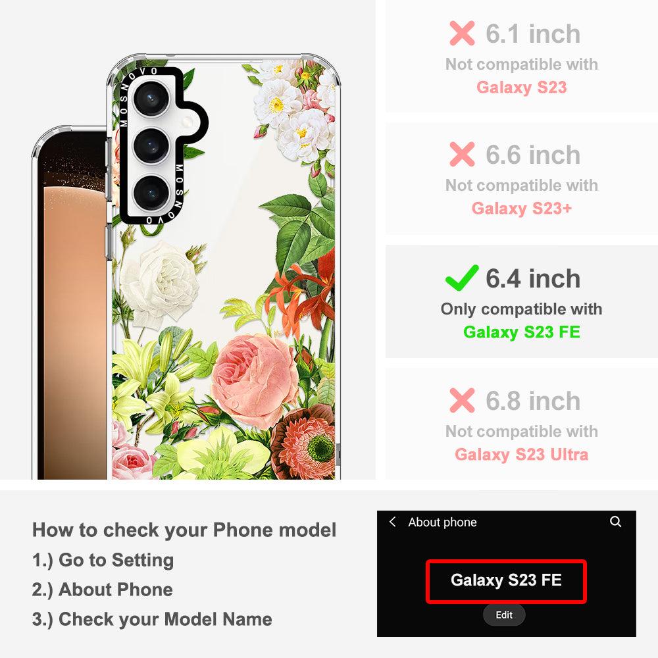Click the green Galaxy S23 FE compatibility text
The width and height of the screenshot is (658, 658).
coord(522,332)
